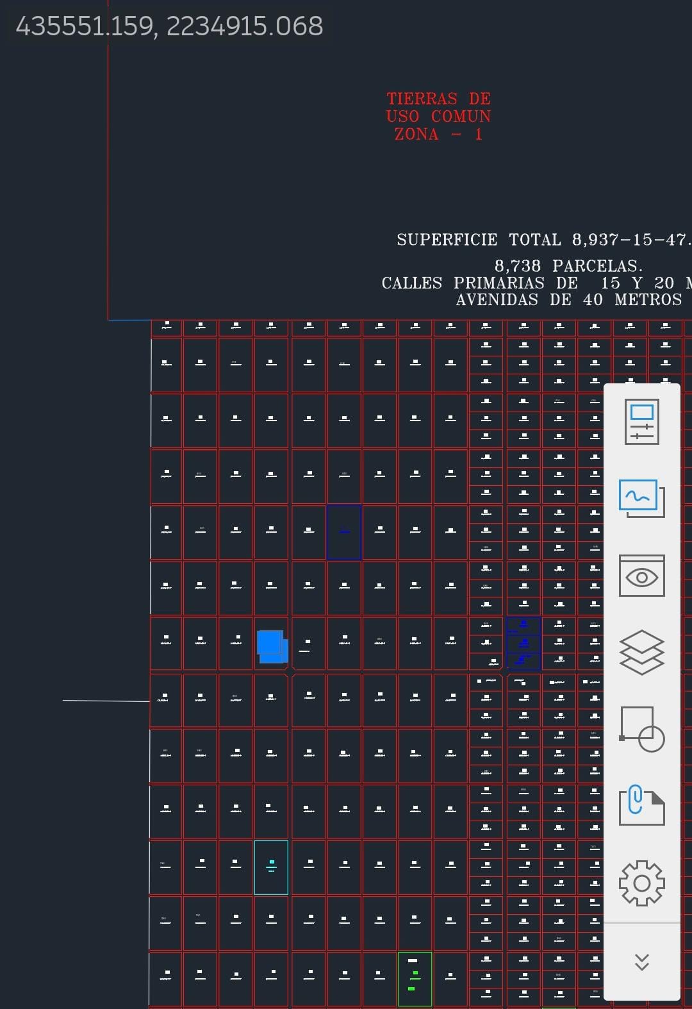692x1009 pixels.
Task: Select the 8,738 PARCELAS text
Action: (x=568, y=265)
